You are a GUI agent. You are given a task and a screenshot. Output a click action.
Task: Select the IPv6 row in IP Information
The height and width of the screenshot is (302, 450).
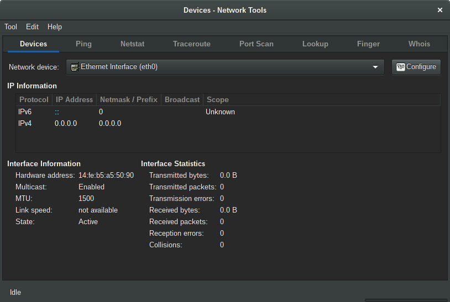[228, 112]
